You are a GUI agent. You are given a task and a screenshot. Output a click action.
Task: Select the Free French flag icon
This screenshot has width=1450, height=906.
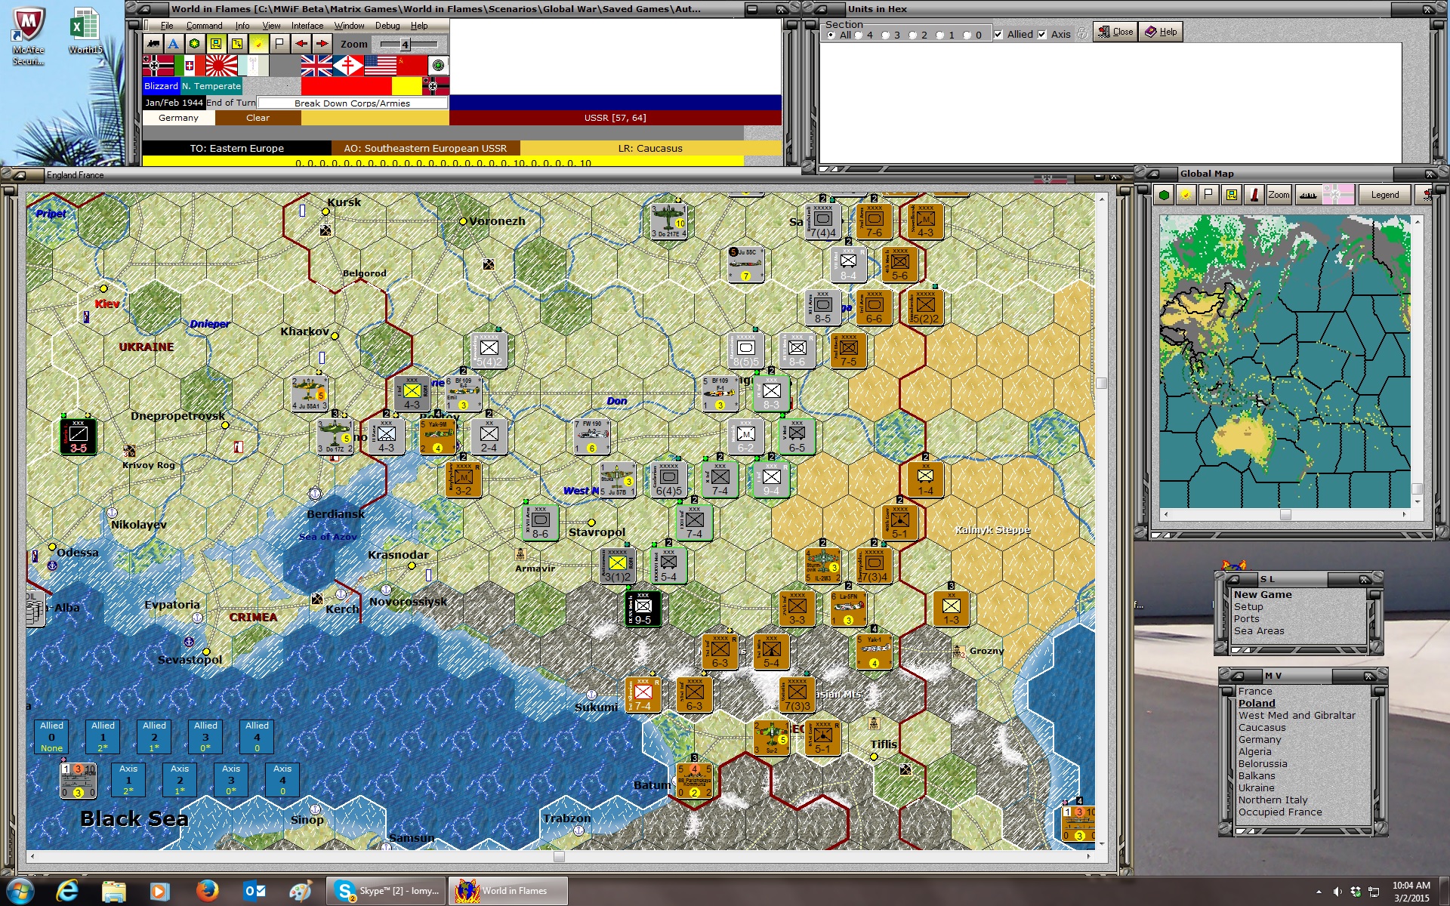[348, 66]
